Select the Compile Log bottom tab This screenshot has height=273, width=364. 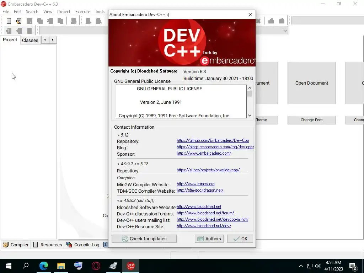pos(83,245)
